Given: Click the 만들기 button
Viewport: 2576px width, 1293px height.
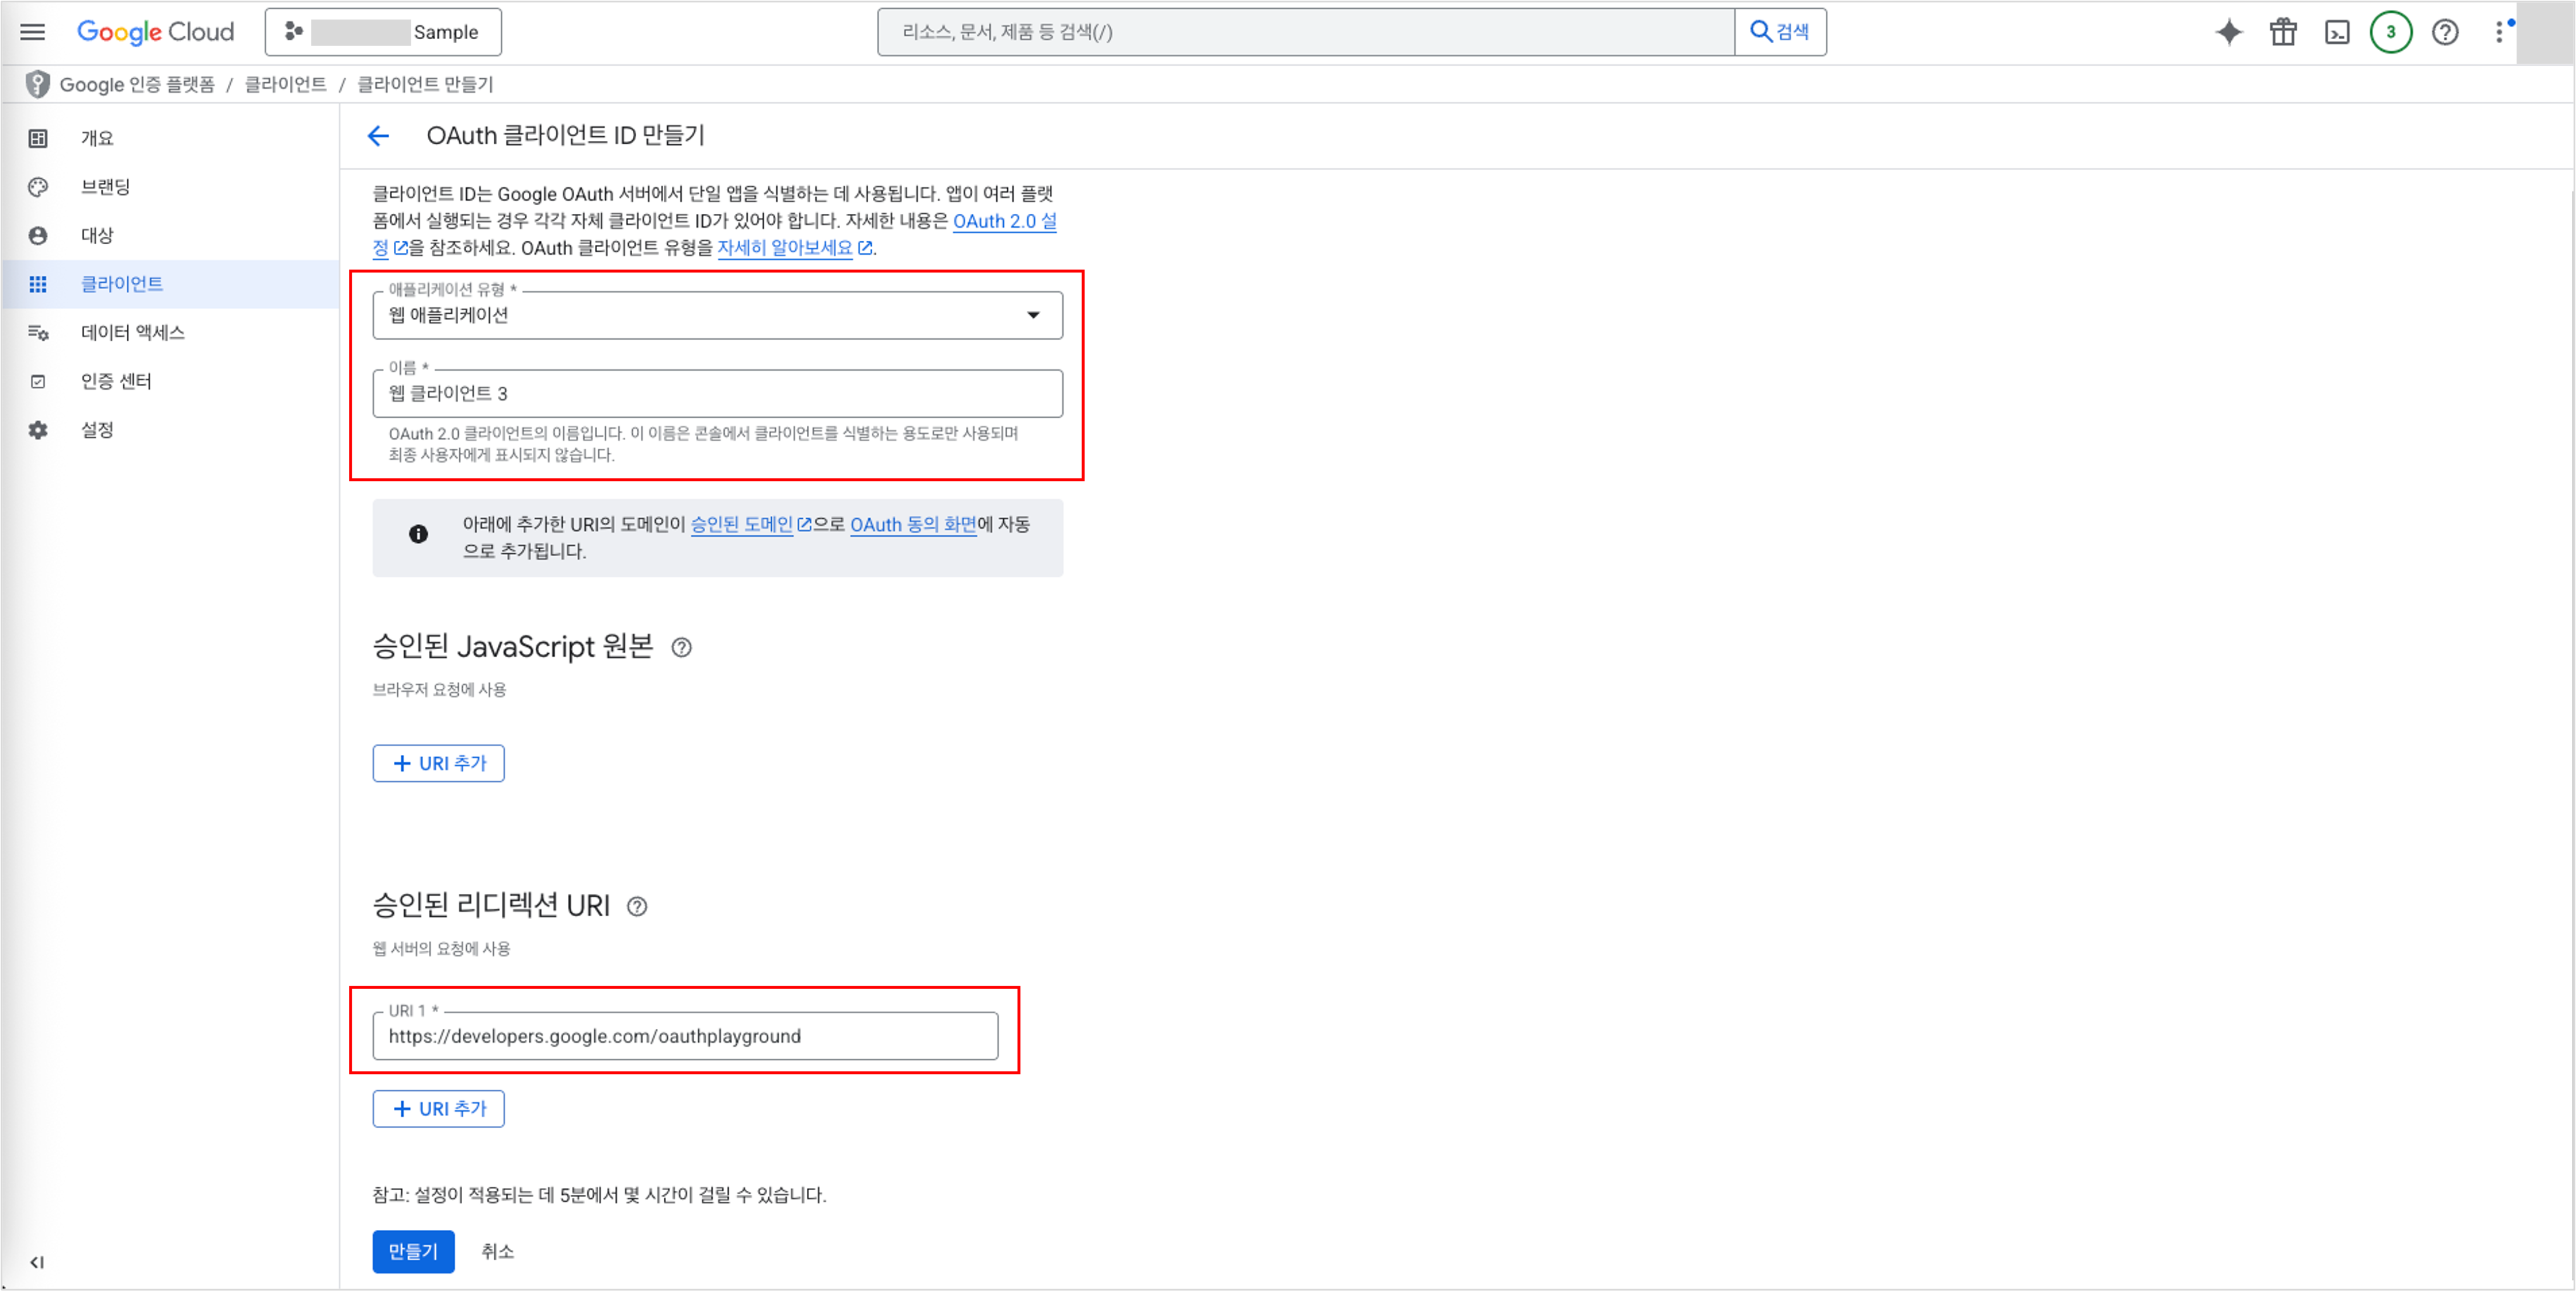Looking at the screenshot, I should pos(413,1251).
